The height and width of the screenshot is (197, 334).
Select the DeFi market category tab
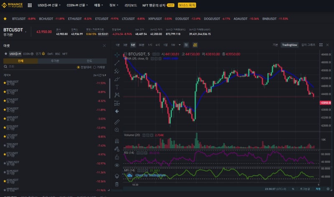coord(50,54)
